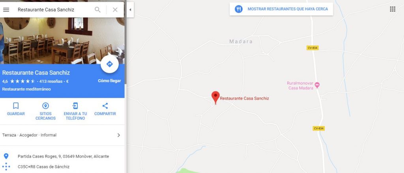Expand Terraza · Acogedor · Informal details
Viewport: 404px width, 173px height.
[62, 135]
